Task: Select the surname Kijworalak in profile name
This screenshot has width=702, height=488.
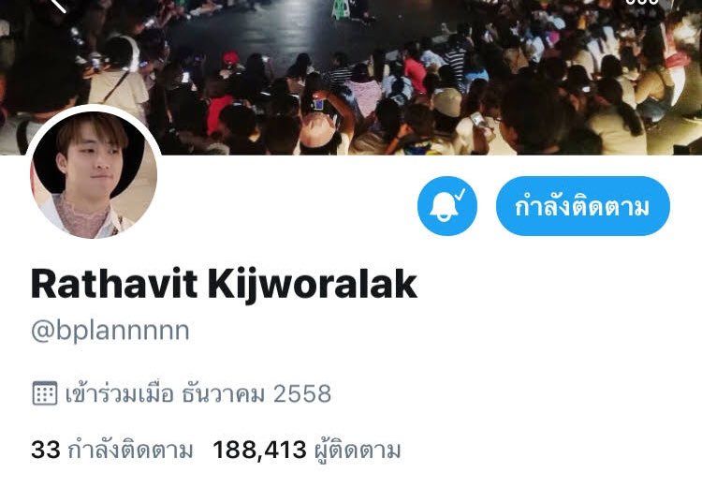Action: click(313, 284)
